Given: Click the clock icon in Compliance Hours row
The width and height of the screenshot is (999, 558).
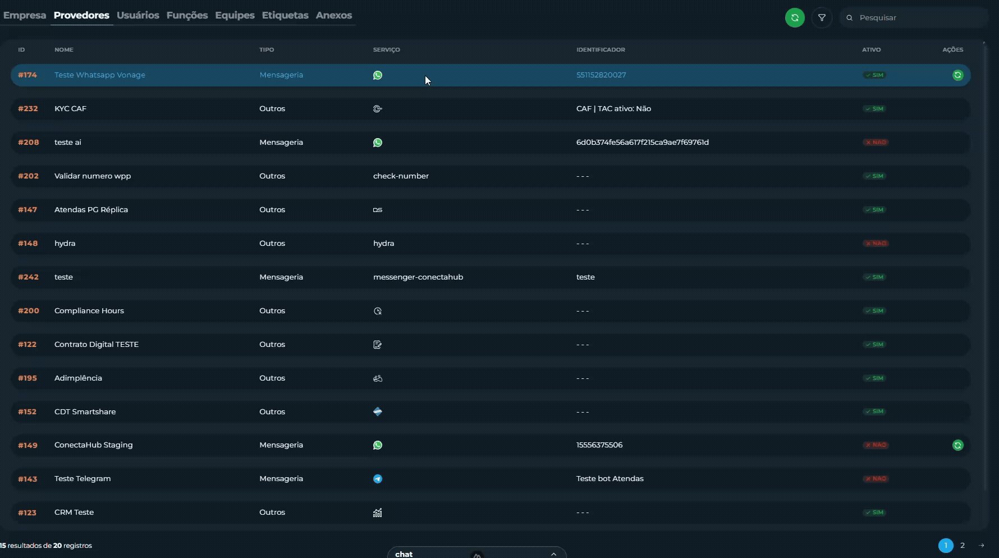Looking at the screenshot, I should [378, 311].
